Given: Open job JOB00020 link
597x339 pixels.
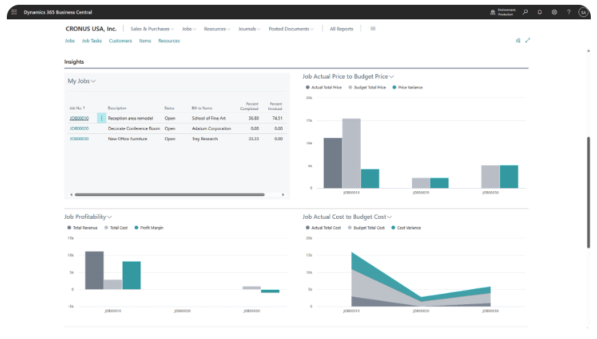Looking at the screenshot, I should pyautogui.click(x=79, y=128).
